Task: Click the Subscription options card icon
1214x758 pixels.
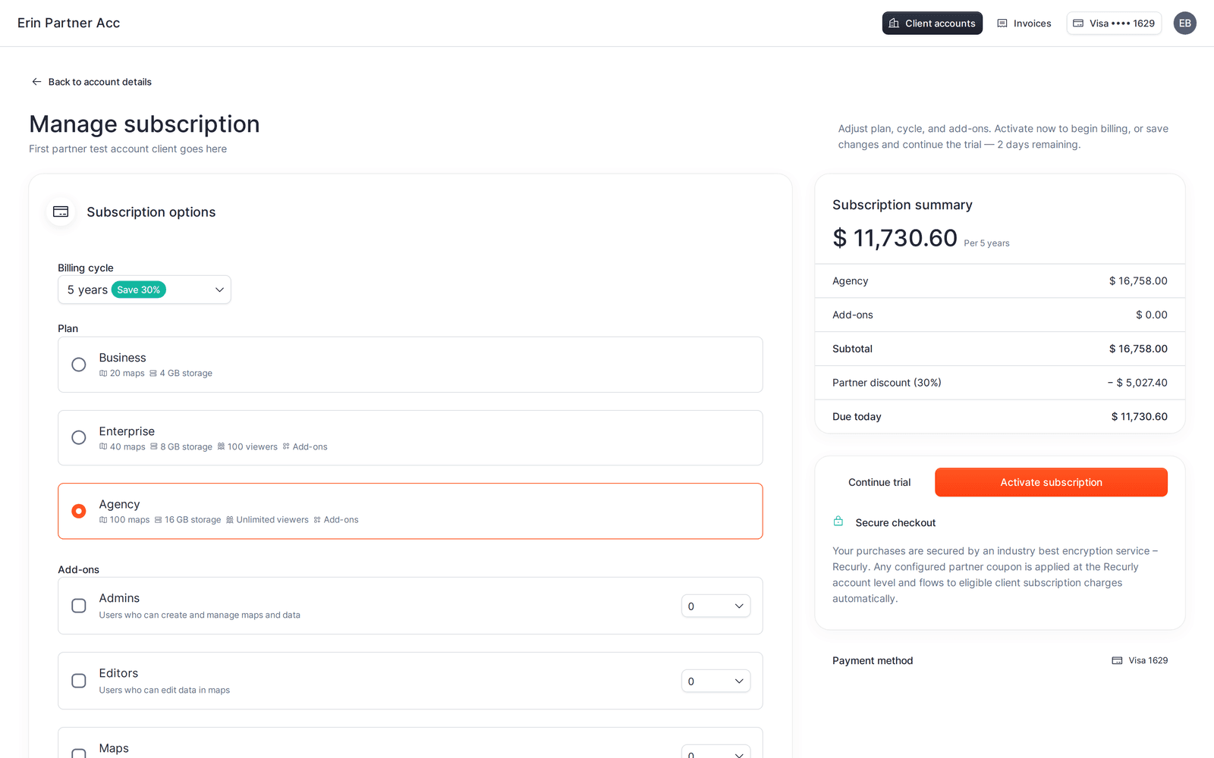Action: point(61,212)
